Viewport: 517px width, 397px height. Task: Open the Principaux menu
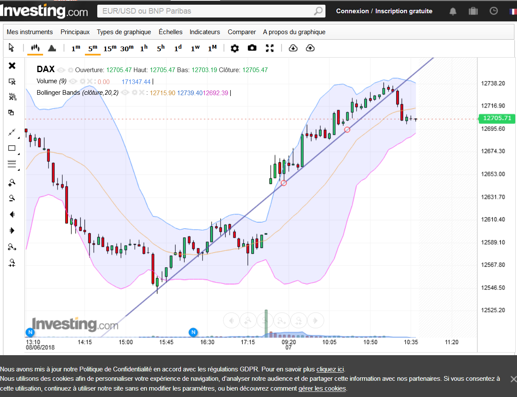tap(75, 32)
